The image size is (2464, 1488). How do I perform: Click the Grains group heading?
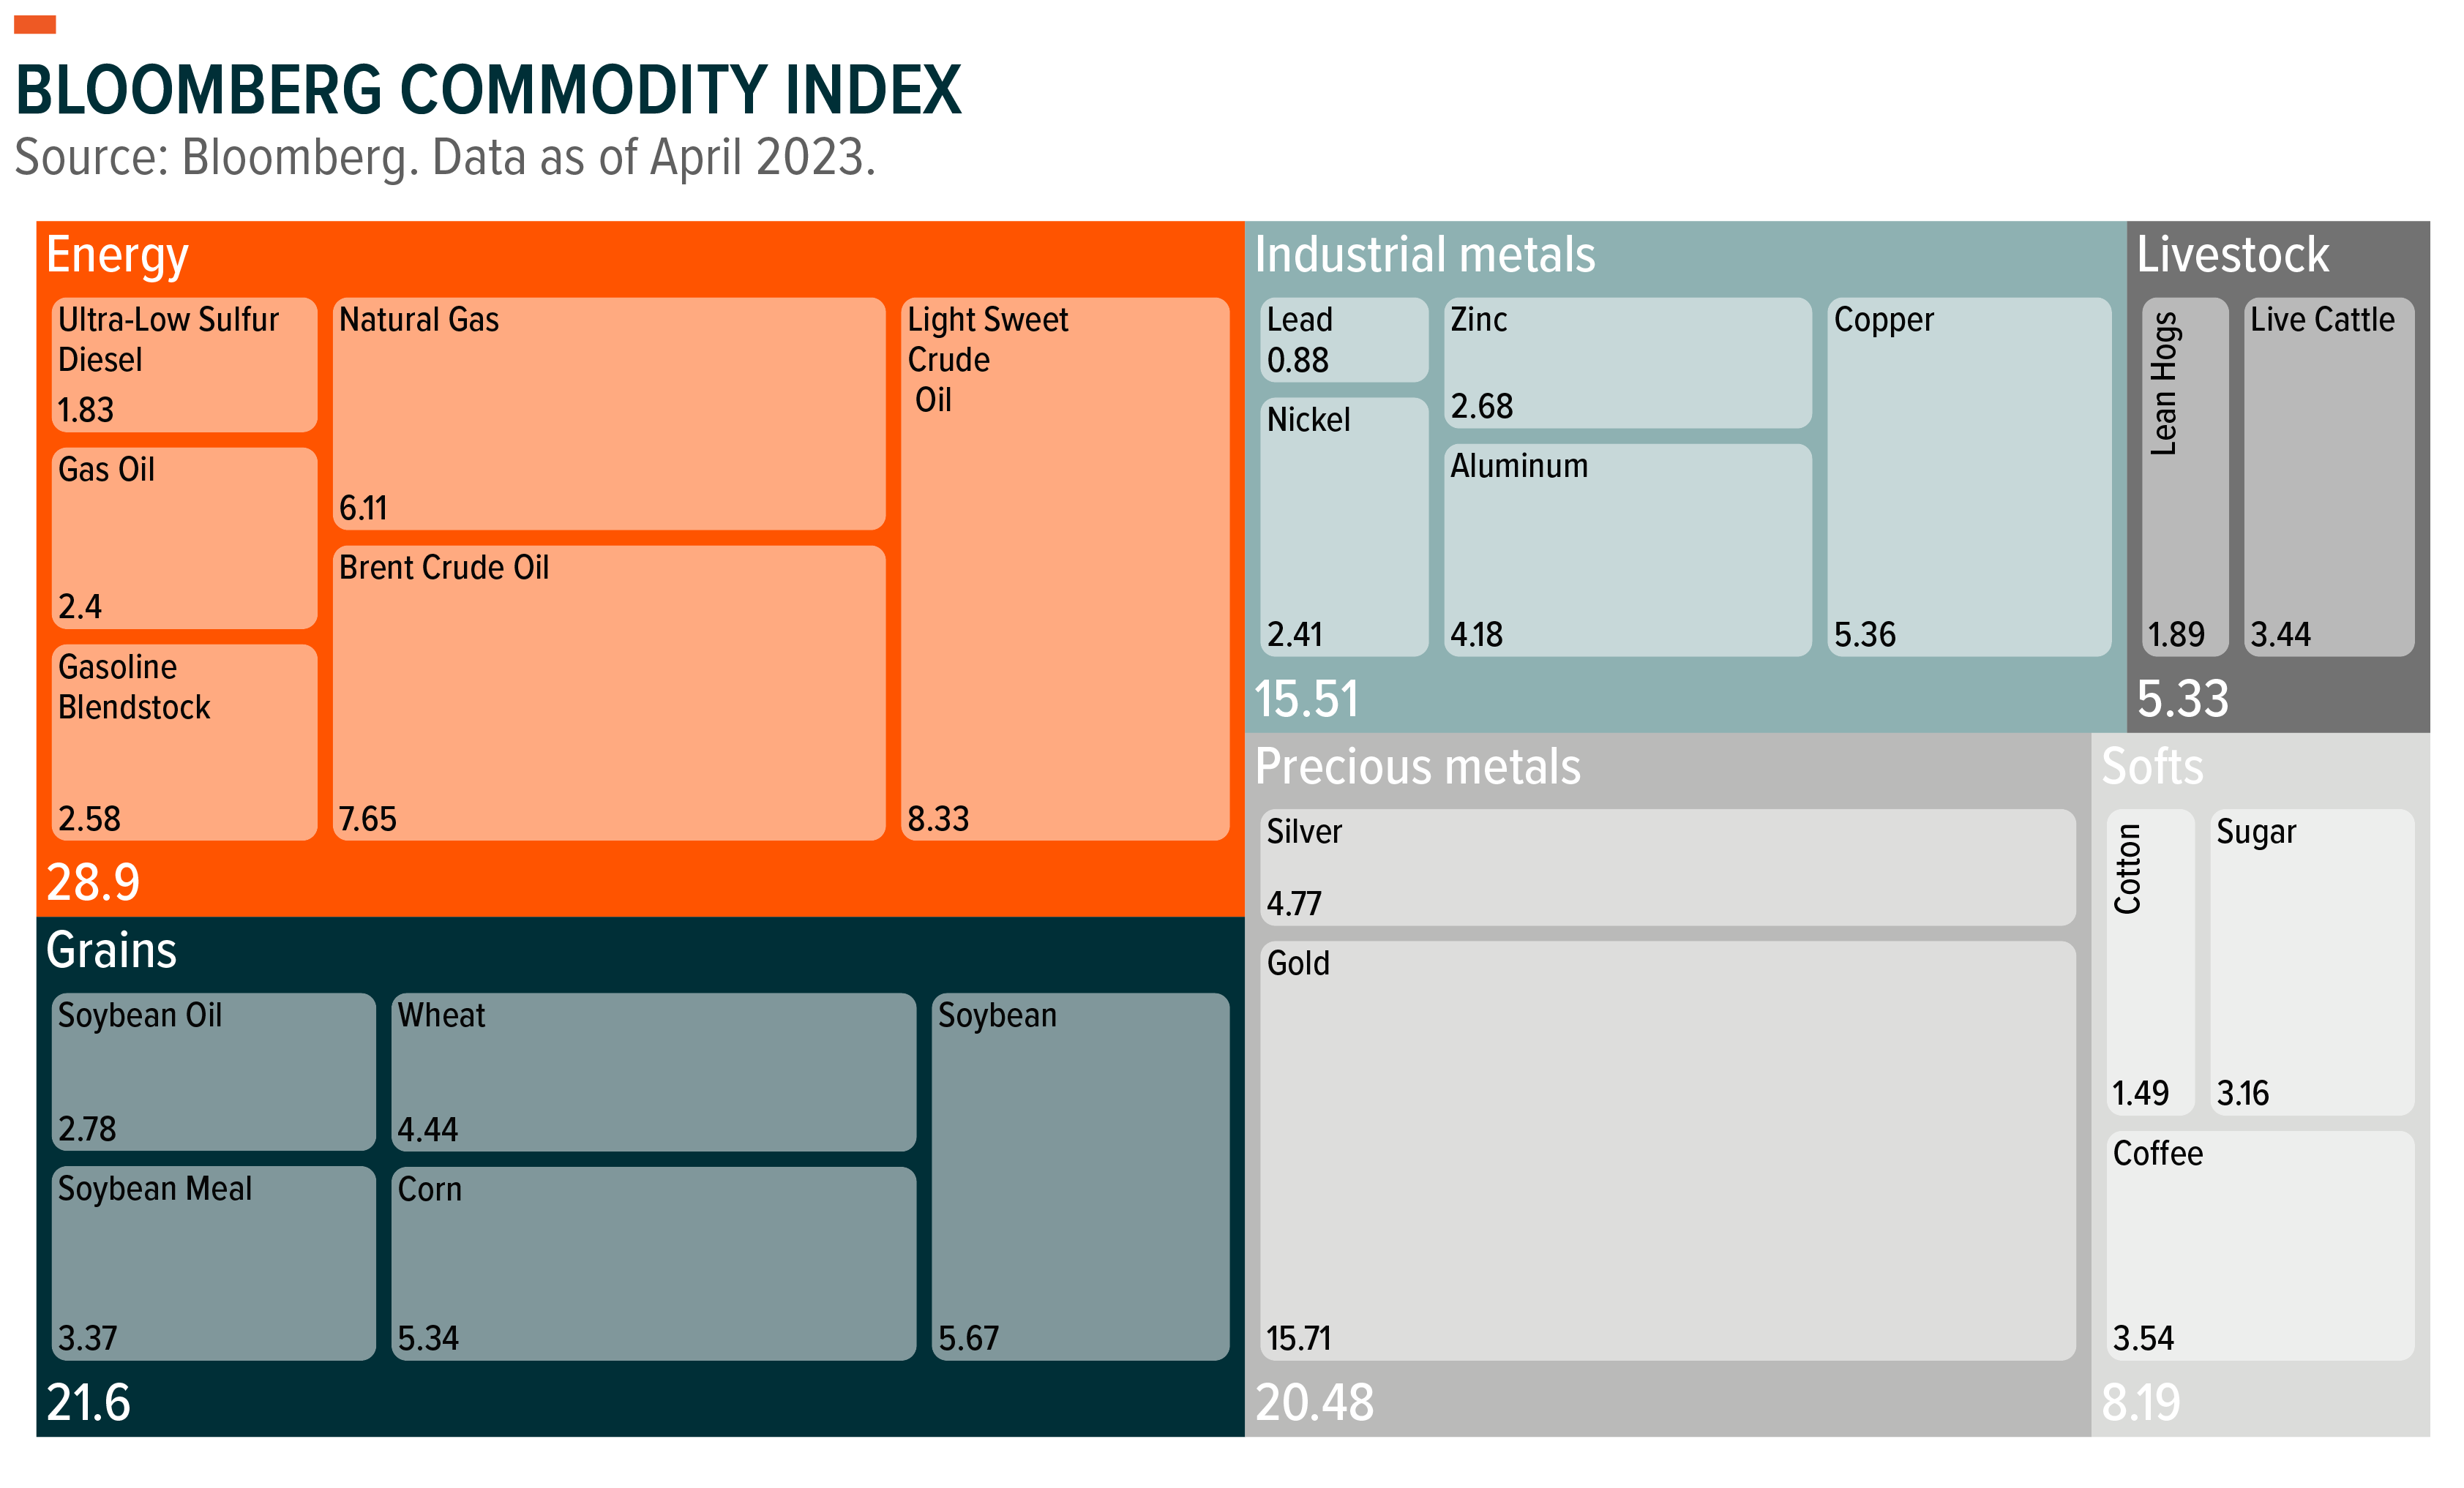(111, 950)
